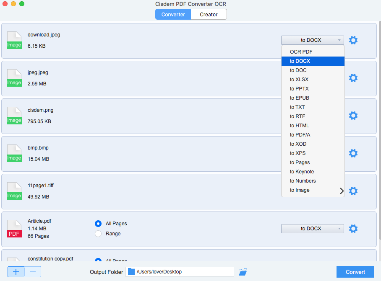Choose OCR PDF from format list
This screenshot has width=381, height=281.
pos(313,52)
